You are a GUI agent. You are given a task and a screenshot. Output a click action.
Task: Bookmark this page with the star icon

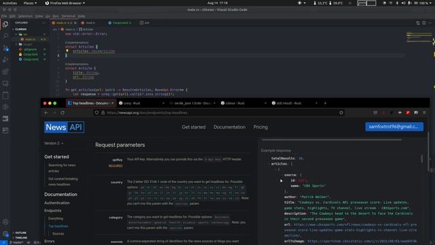[341, 112]
